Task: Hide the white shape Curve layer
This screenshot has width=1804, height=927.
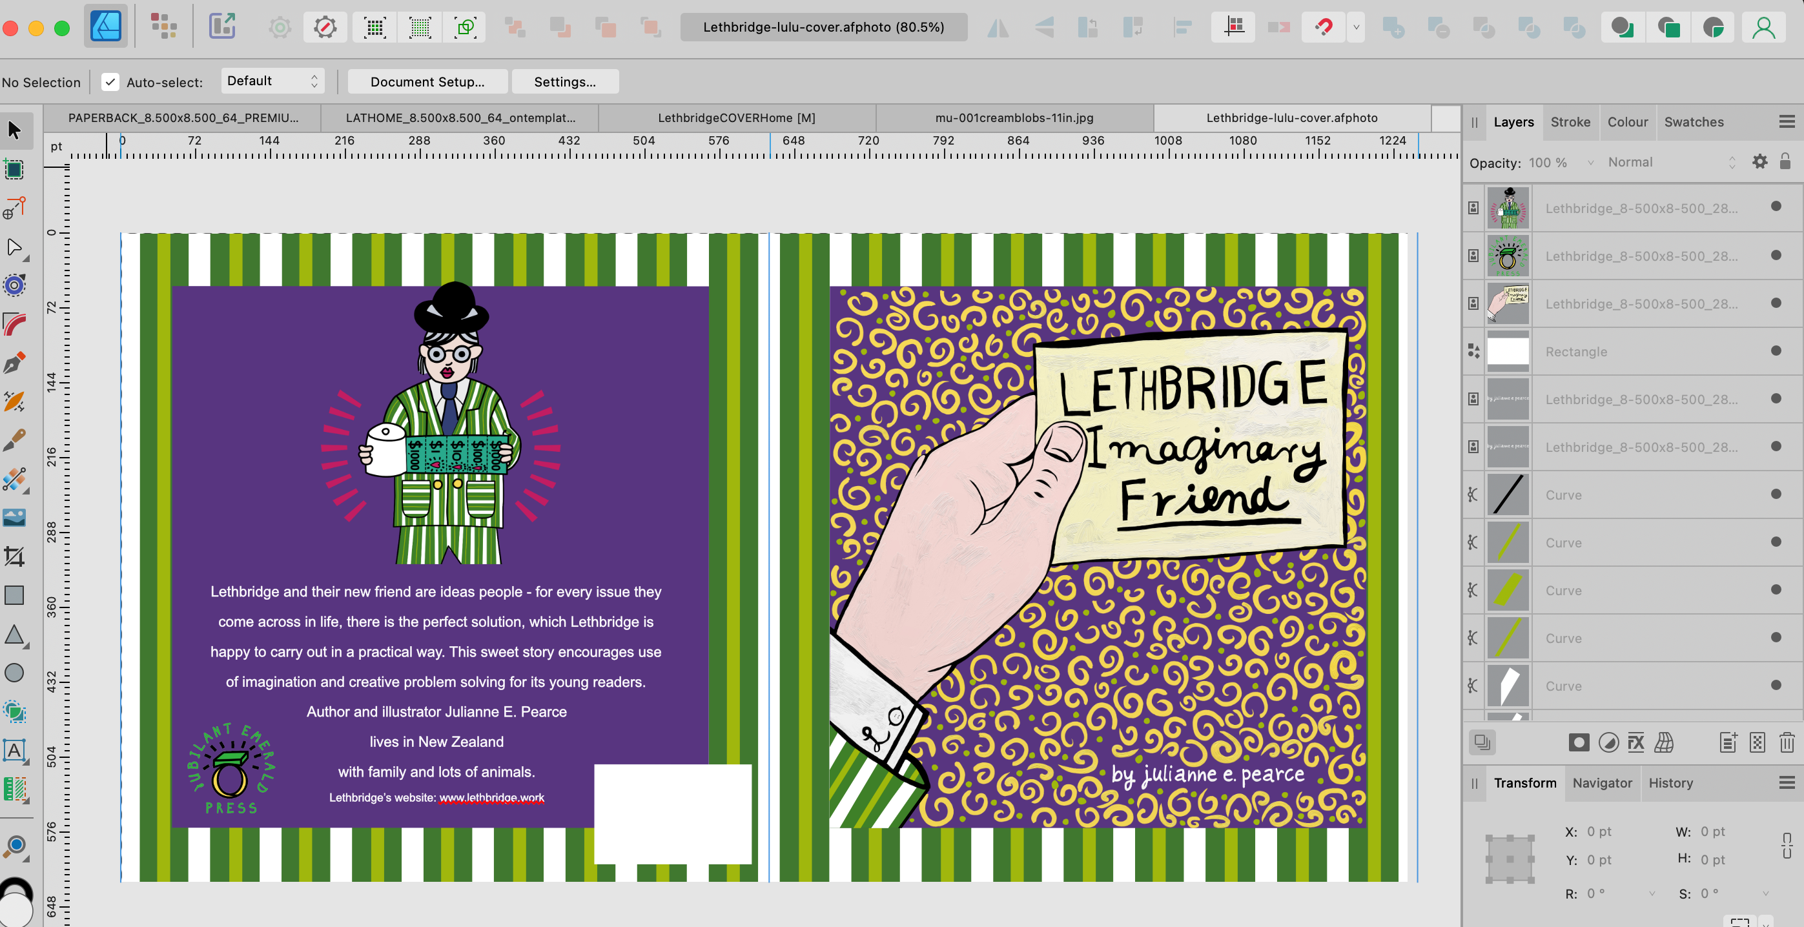Action: coord(1776,685)
